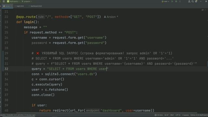This screenshot has width=208, height=117.
Task: Open Search Everywhere magnifier
Action: click(193, 1)
